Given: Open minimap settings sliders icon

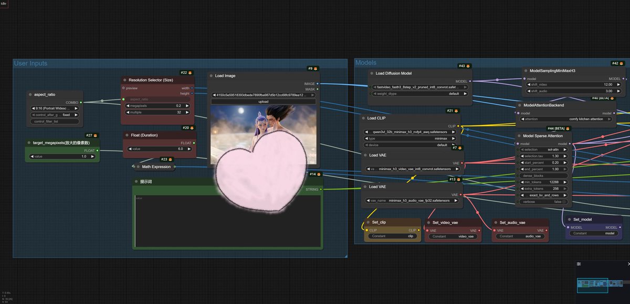Looking at the screenshot, I should (579, 264).
